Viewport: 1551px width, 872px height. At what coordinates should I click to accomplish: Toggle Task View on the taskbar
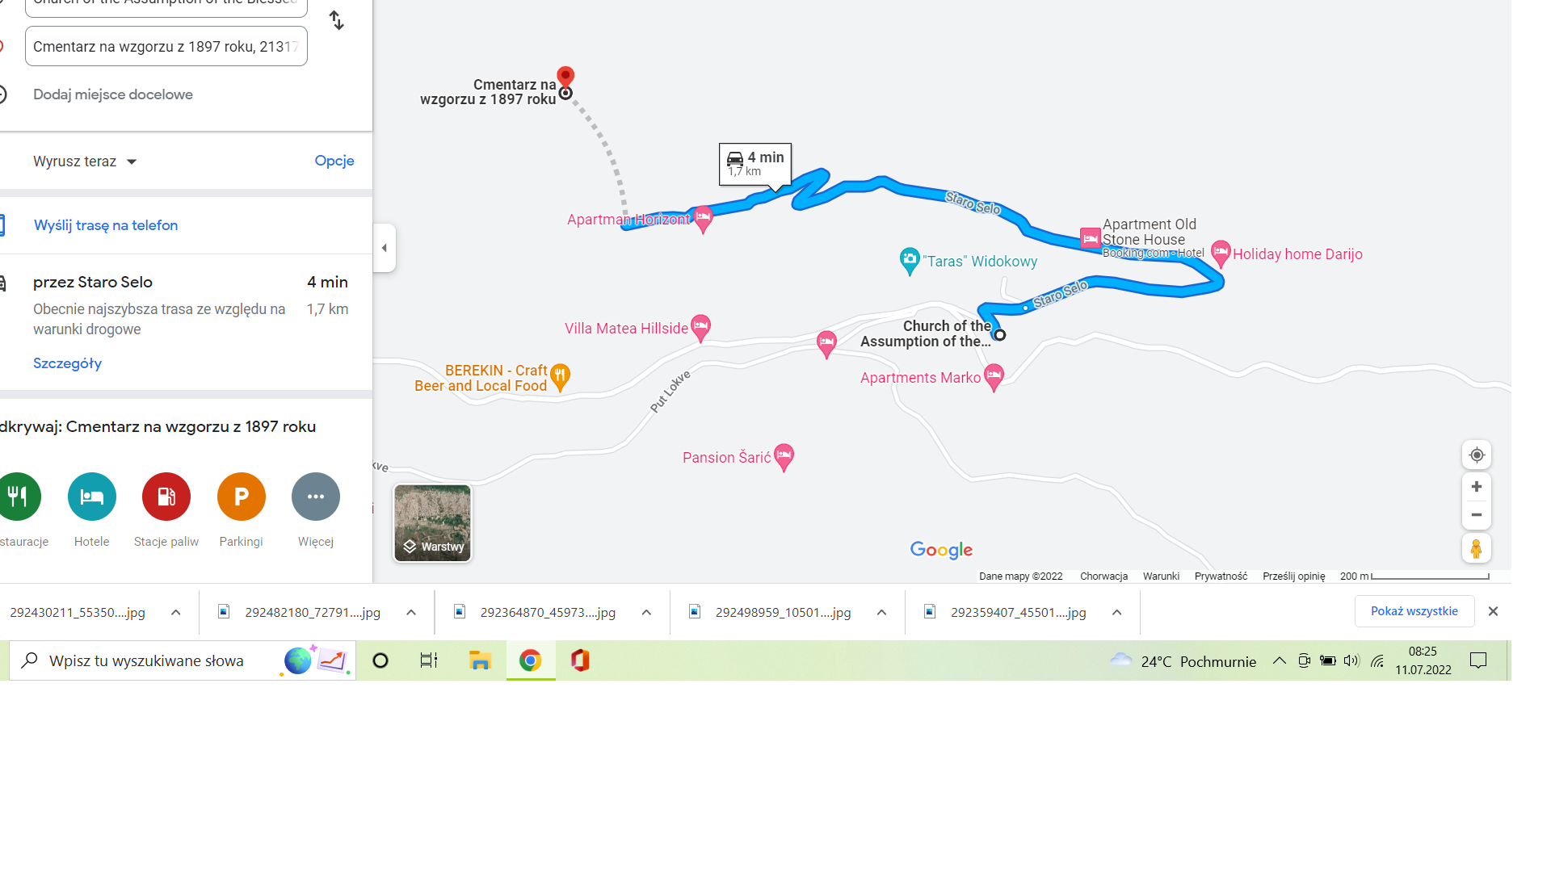click(428, 660)
